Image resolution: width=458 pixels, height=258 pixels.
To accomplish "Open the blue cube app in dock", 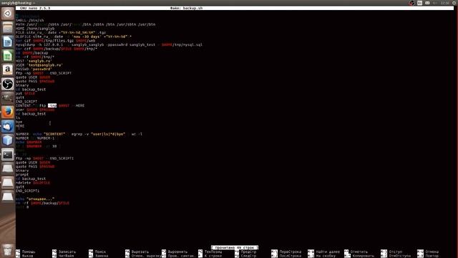I will point(8,140).
